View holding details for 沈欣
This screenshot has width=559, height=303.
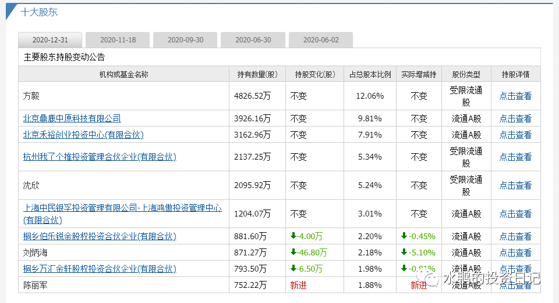pyautogui.click(x=515, y=186)
